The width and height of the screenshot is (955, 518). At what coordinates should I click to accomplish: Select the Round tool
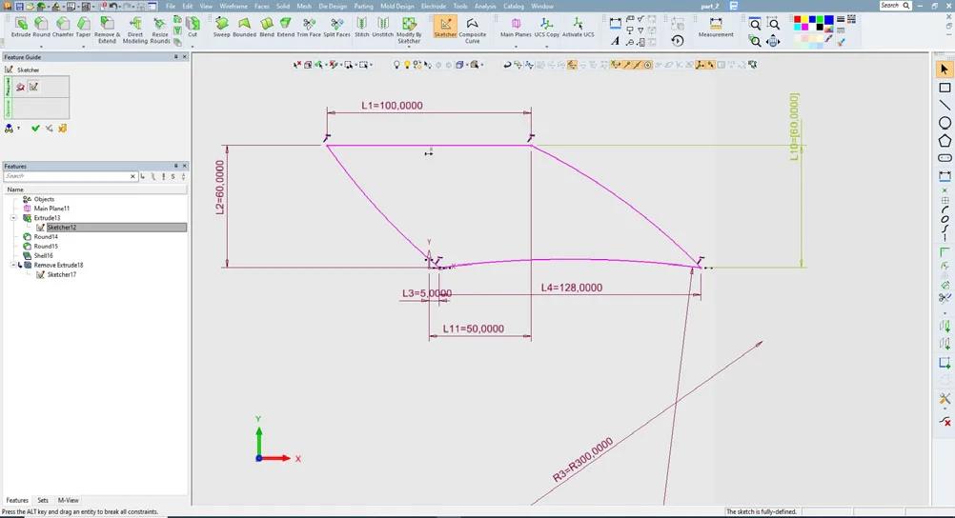[41, 28]
